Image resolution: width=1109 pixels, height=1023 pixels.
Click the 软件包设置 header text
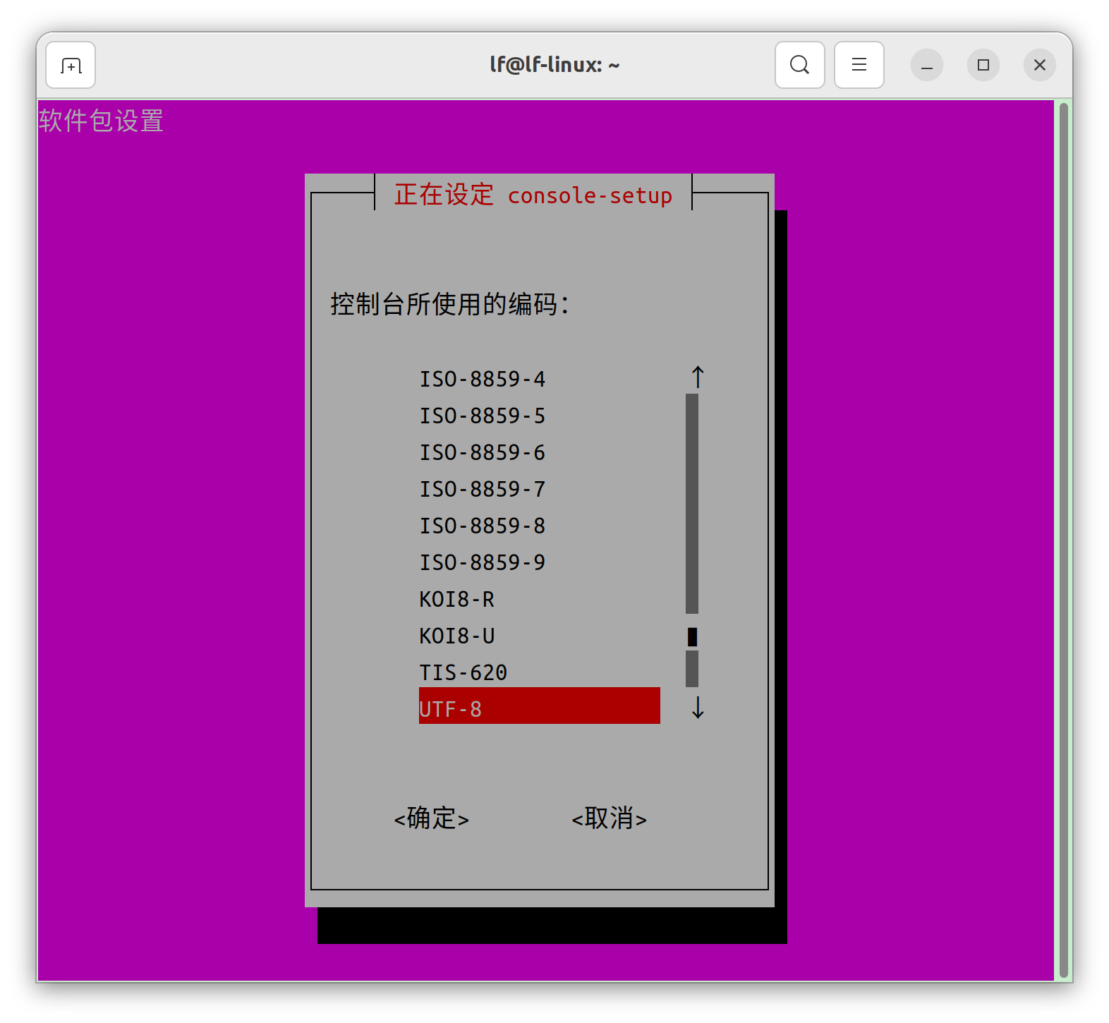click(101, 121)
